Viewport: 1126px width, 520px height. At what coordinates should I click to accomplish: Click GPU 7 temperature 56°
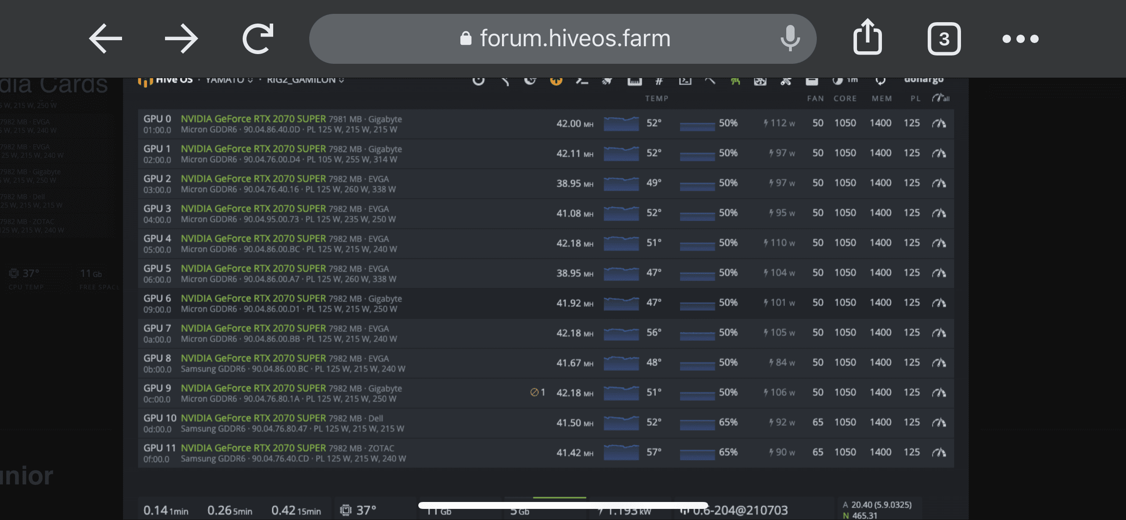pyautogui.click(x=654, y=332)
